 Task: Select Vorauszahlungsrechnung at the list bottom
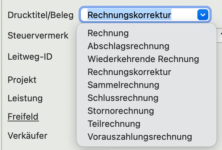point(140,137)
